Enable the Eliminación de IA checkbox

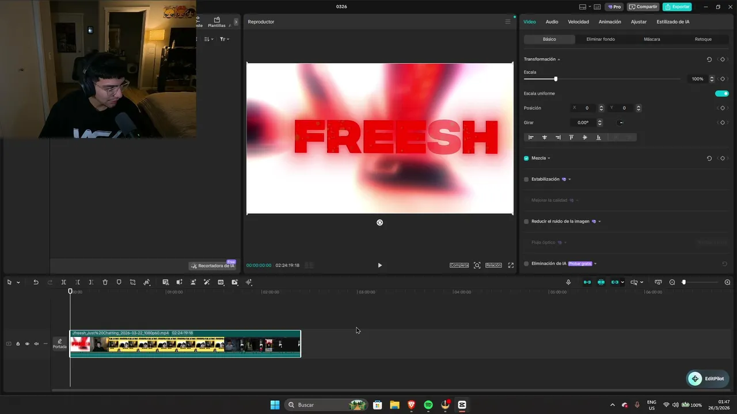coord(526,264)
